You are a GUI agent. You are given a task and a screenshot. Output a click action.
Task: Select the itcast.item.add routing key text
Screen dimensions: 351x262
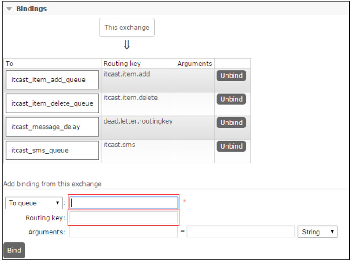pos(127,74)
